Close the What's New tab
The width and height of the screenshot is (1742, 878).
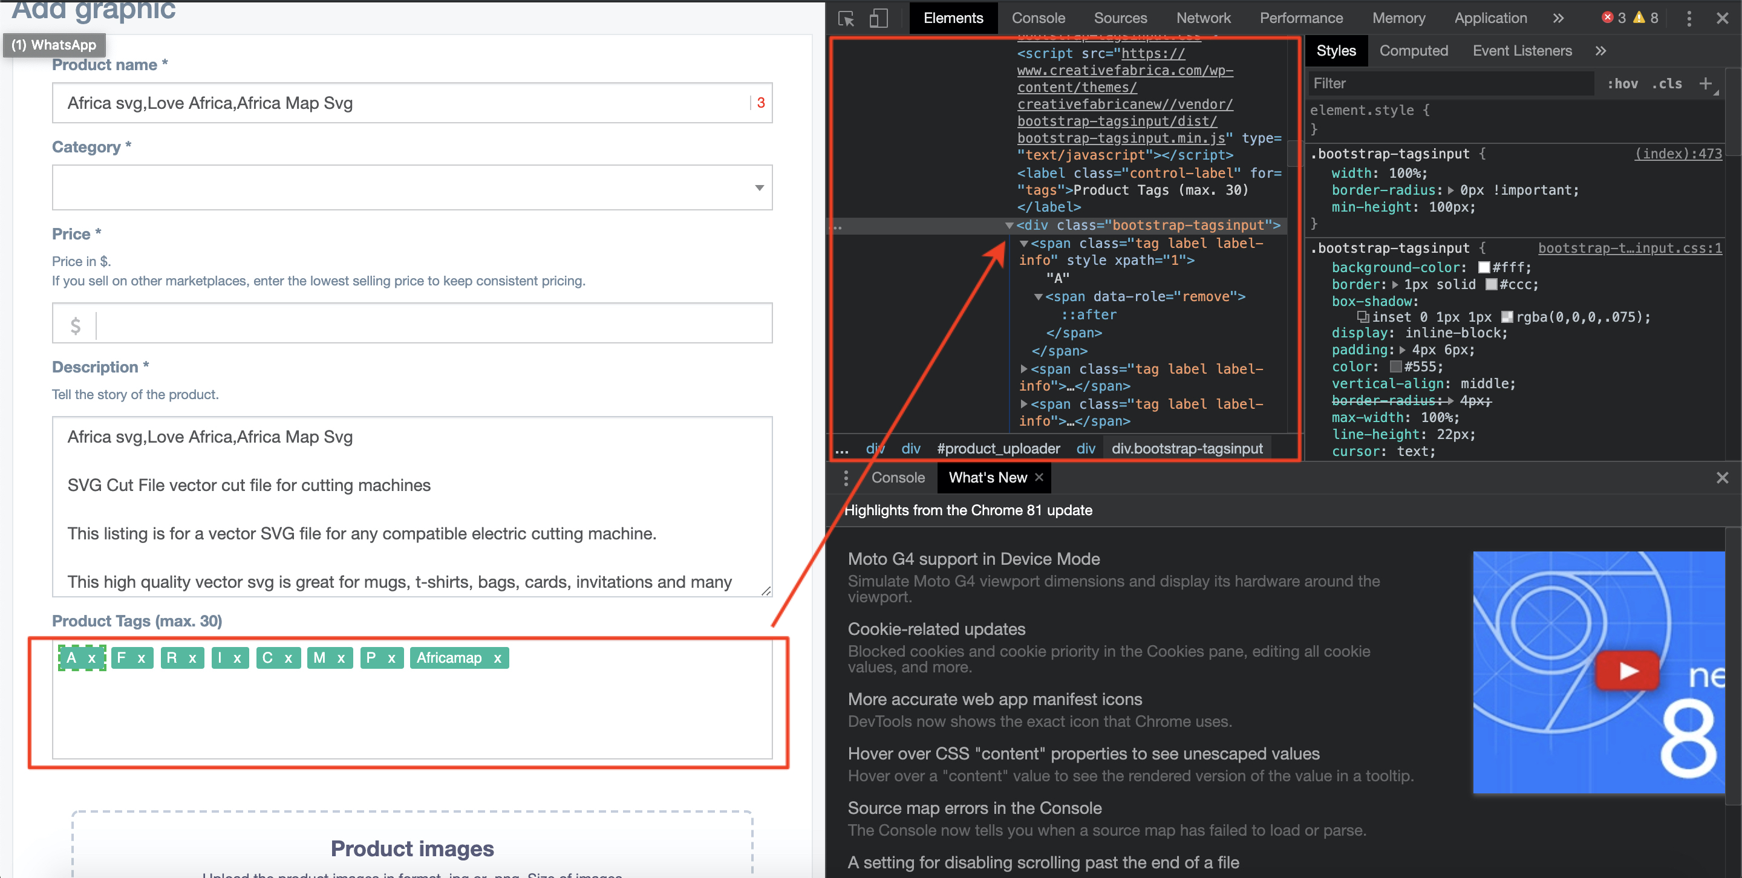tap(1039, 477)
